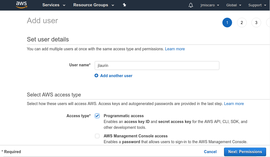Screen dimensions: 270x157
Task: Uncheck the Programmatic access checkbox
Action: (x=97, y=116)
